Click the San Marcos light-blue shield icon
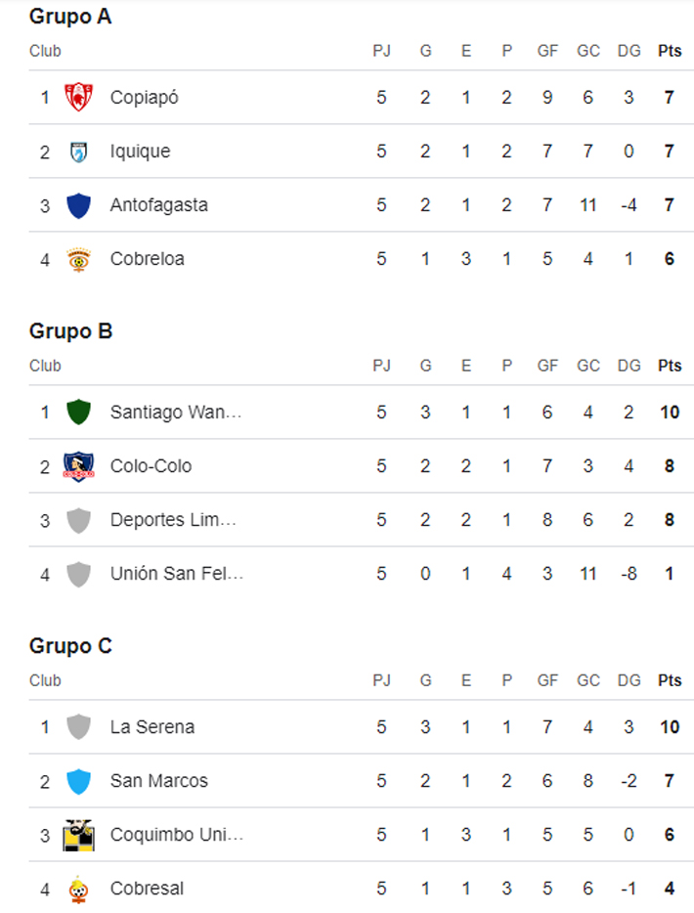 tap(78, 781)
